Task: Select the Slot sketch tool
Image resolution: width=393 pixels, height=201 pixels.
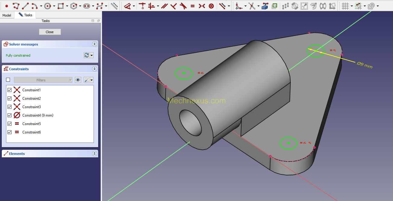Action: pos(86,6)
